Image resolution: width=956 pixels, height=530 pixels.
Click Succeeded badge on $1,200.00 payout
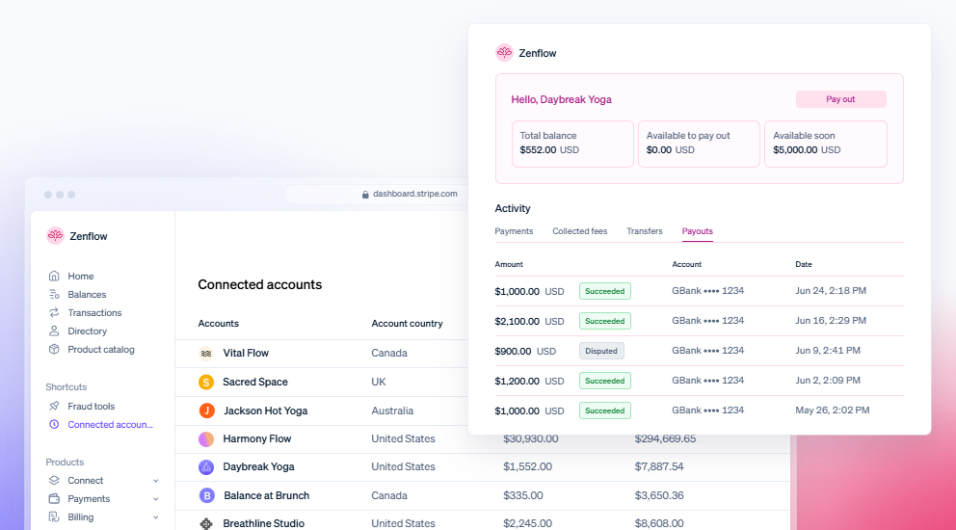point(605,381)
